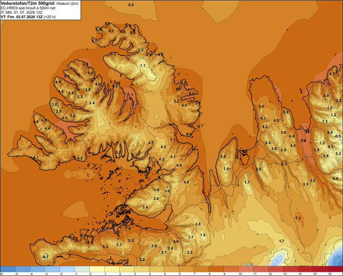Click the 4.8 temperature value
Screen dimensions: 343x276
(x=36, y=122)
